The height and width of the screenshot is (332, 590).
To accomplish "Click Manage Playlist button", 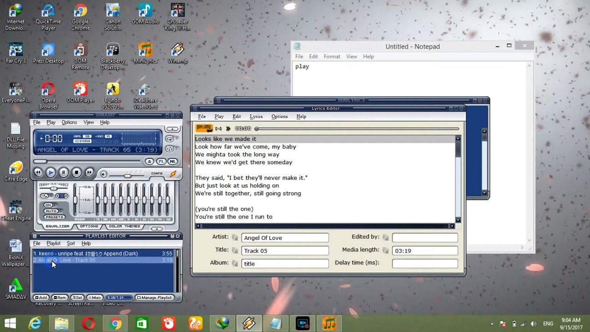I will (154, 297).
